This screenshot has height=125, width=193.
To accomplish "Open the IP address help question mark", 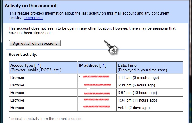I will coord(103,65).
